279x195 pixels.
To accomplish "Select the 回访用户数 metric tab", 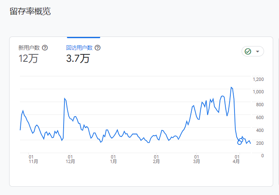I will [x=79, y=48].
